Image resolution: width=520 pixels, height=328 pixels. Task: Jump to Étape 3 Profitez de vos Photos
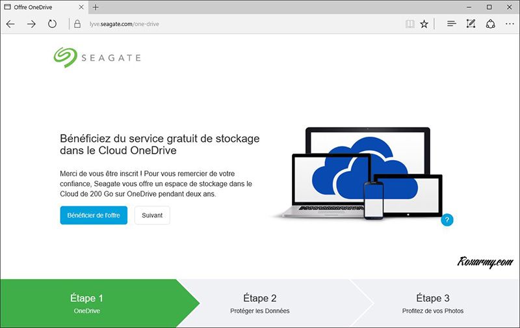433,304
